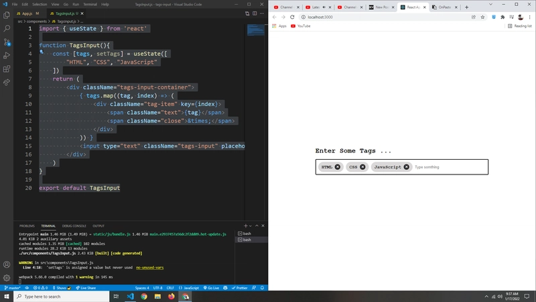Go back in Chrome browser
Viewport: 536px width, 302px height.
point(274,17)
